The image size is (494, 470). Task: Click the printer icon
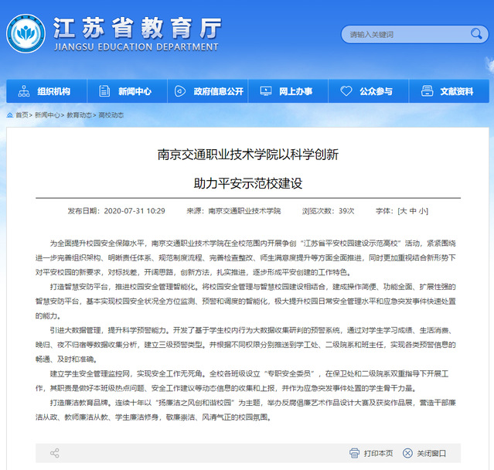click(x=354, y=453)
